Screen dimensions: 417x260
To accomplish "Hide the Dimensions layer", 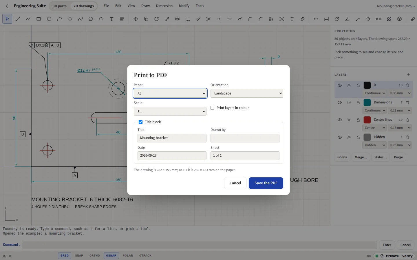I will pos(340,103).
